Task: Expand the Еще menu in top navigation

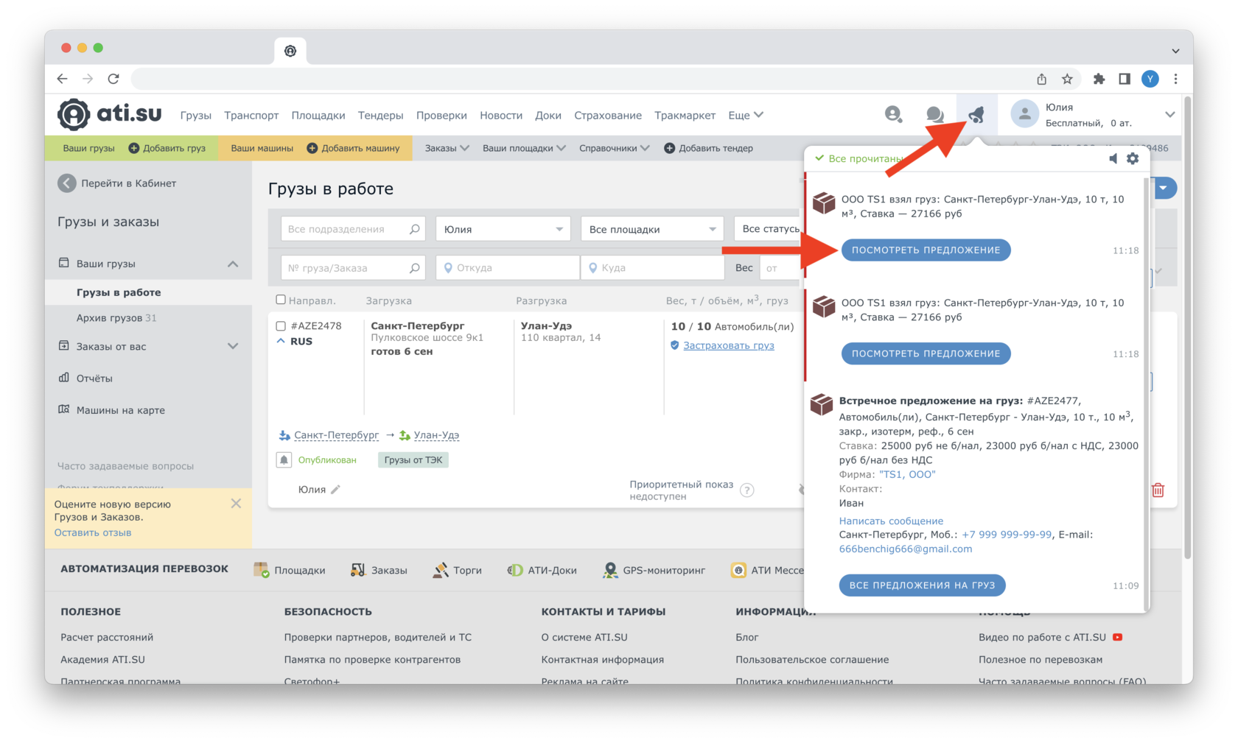Action: 746,115
